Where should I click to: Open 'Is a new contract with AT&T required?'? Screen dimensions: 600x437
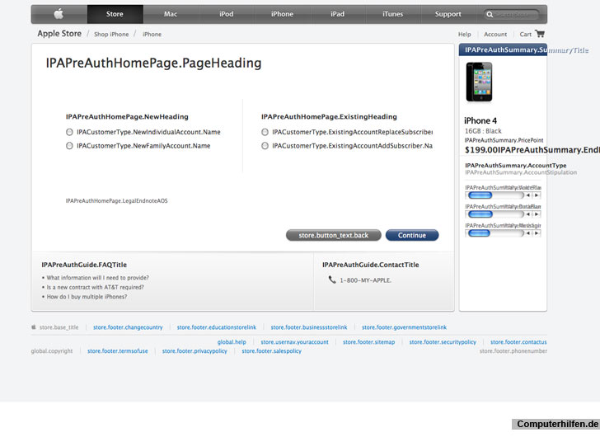point(96,288)
